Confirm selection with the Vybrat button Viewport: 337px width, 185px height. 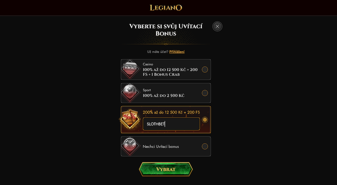[166, 169]
